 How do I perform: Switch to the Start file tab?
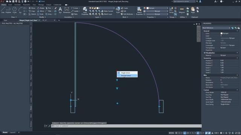click(x=6, y=20)
